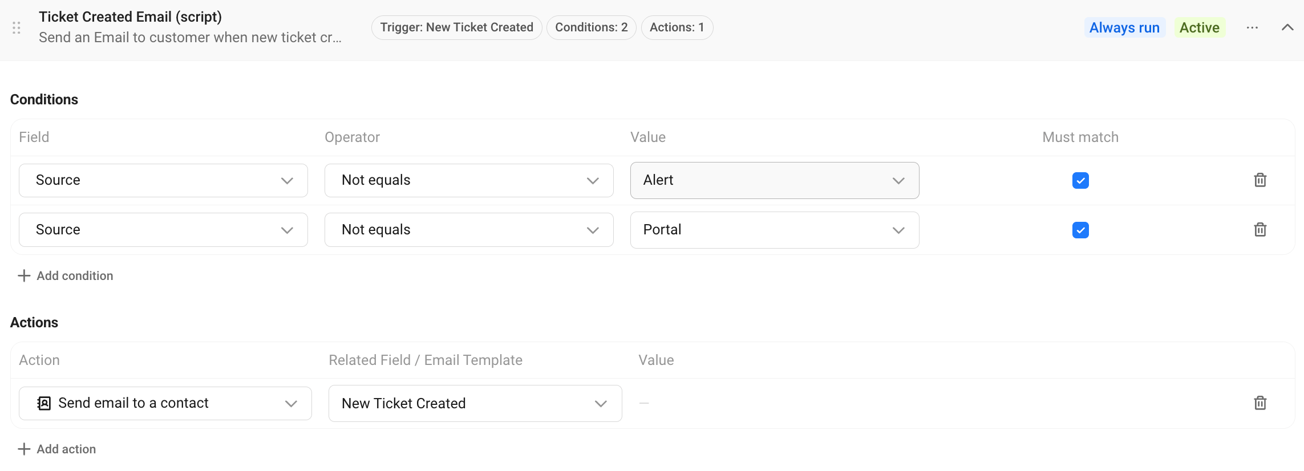This screenshot has height=471, width=1304.
Task: Delete the Portal source condition row
Action: [1260, 230]
